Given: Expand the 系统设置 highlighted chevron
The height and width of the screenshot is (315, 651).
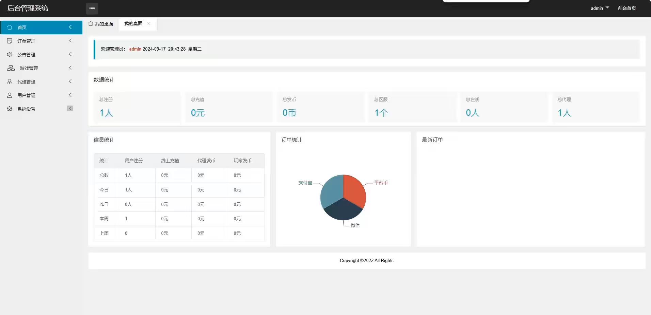Looking at the screenshot, I should point(70,109).
